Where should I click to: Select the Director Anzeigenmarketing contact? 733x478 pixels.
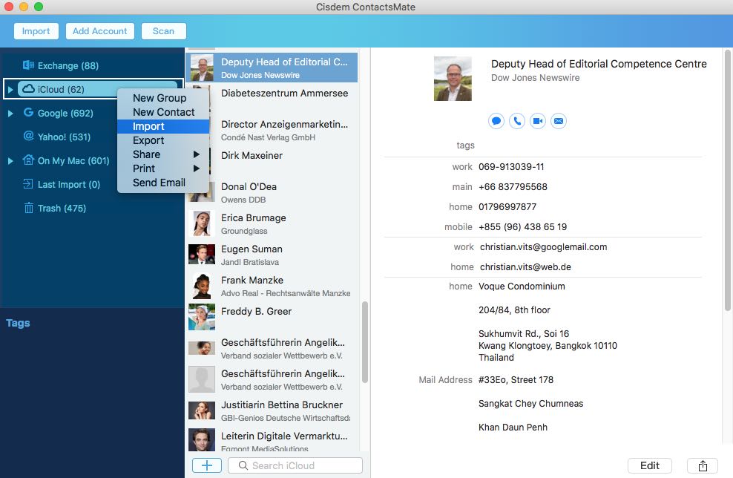pyautogui.click(x=272, y=130)
